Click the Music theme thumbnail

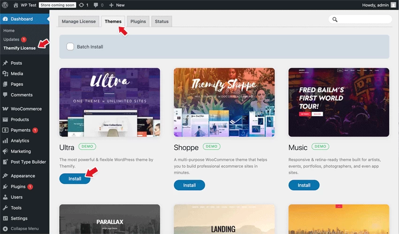(339, 102)
